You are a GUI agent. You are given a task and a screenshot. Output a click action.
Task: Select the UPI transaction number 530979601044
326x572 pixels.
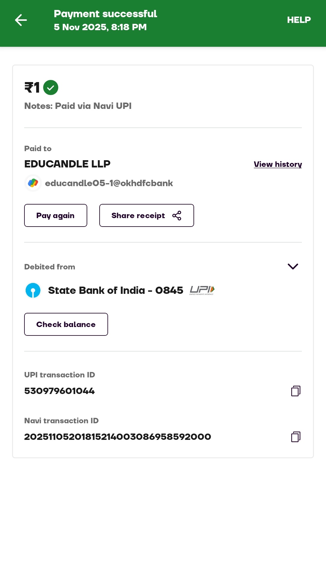tap(59, 391)
